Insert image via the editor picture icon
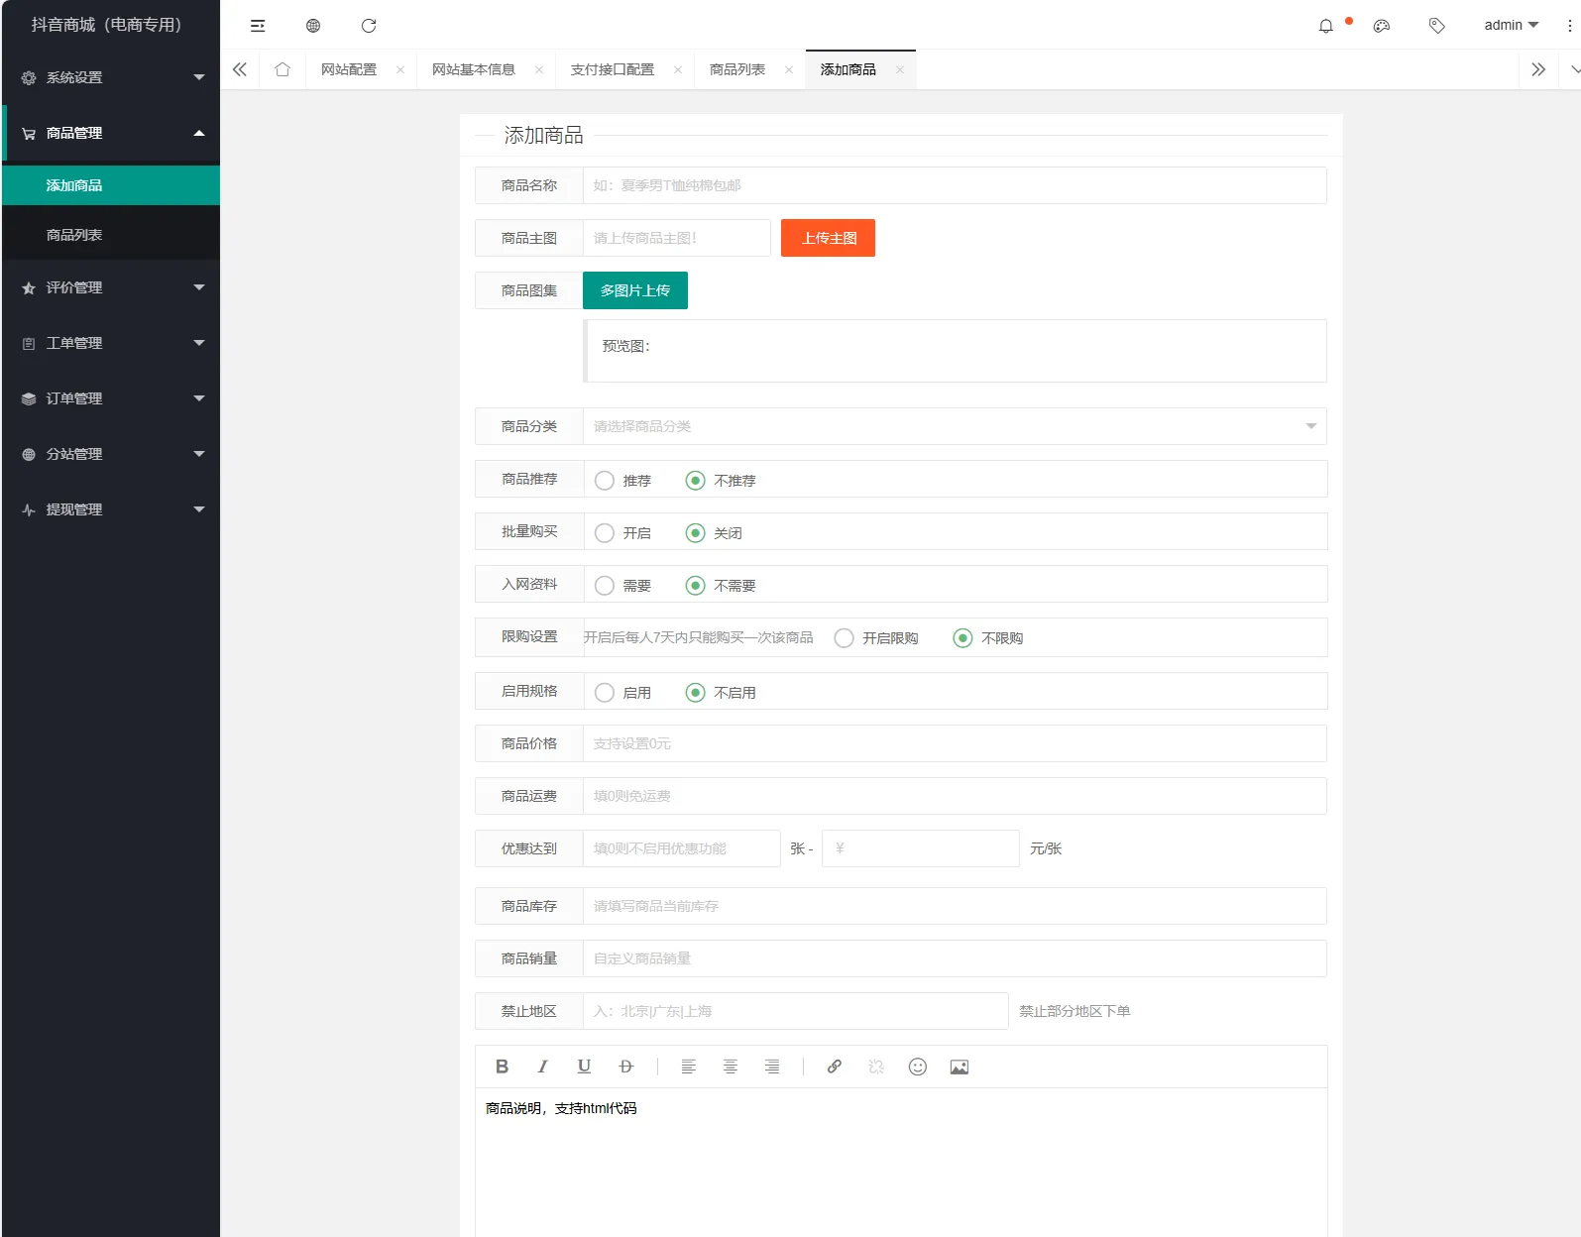 click(x=959, y=1067)
